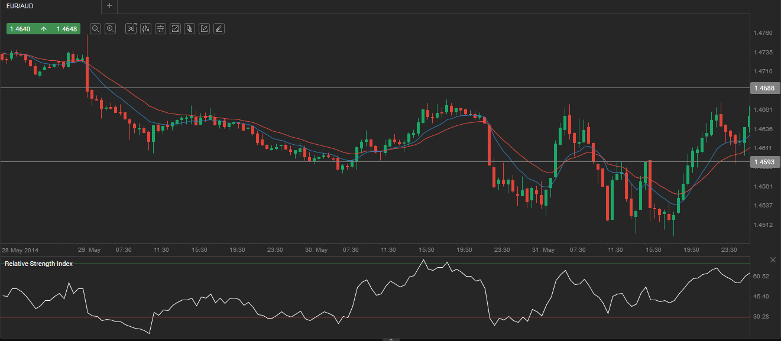This screenshot has width=781, height=341.
Task: Open the indicators settings sliders icon
Action: 160,28
